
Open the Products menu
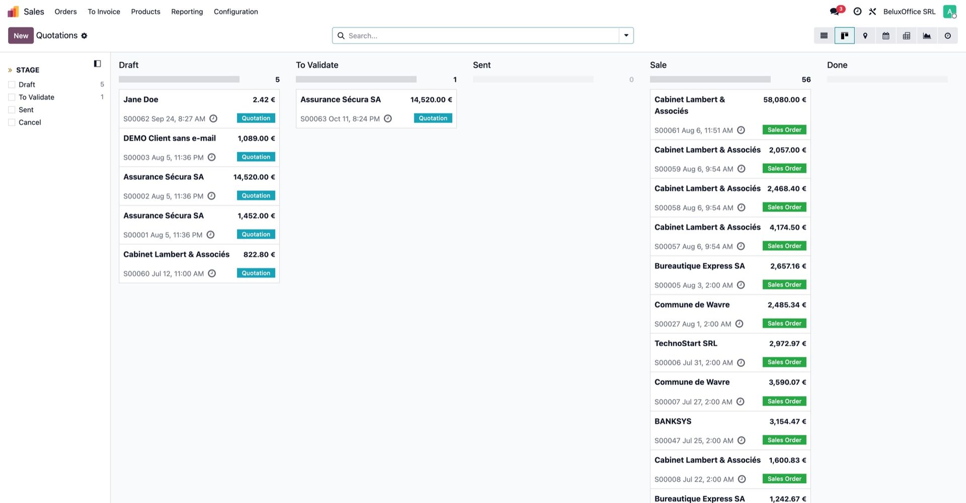click(x=146, y=12)
